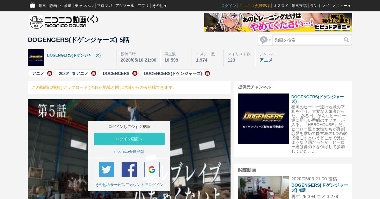Expand the その他▼ dropdown
Image resolution: width=380 pixels, height=199 pixels.
[160, 6]
